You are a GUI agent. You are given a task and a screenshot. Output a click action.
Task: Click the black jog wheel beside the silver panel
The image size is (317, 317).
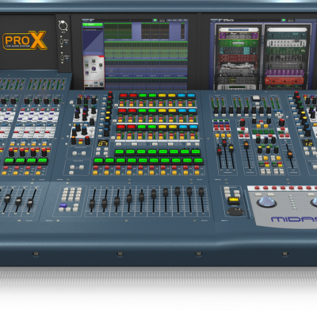[235, 212]
